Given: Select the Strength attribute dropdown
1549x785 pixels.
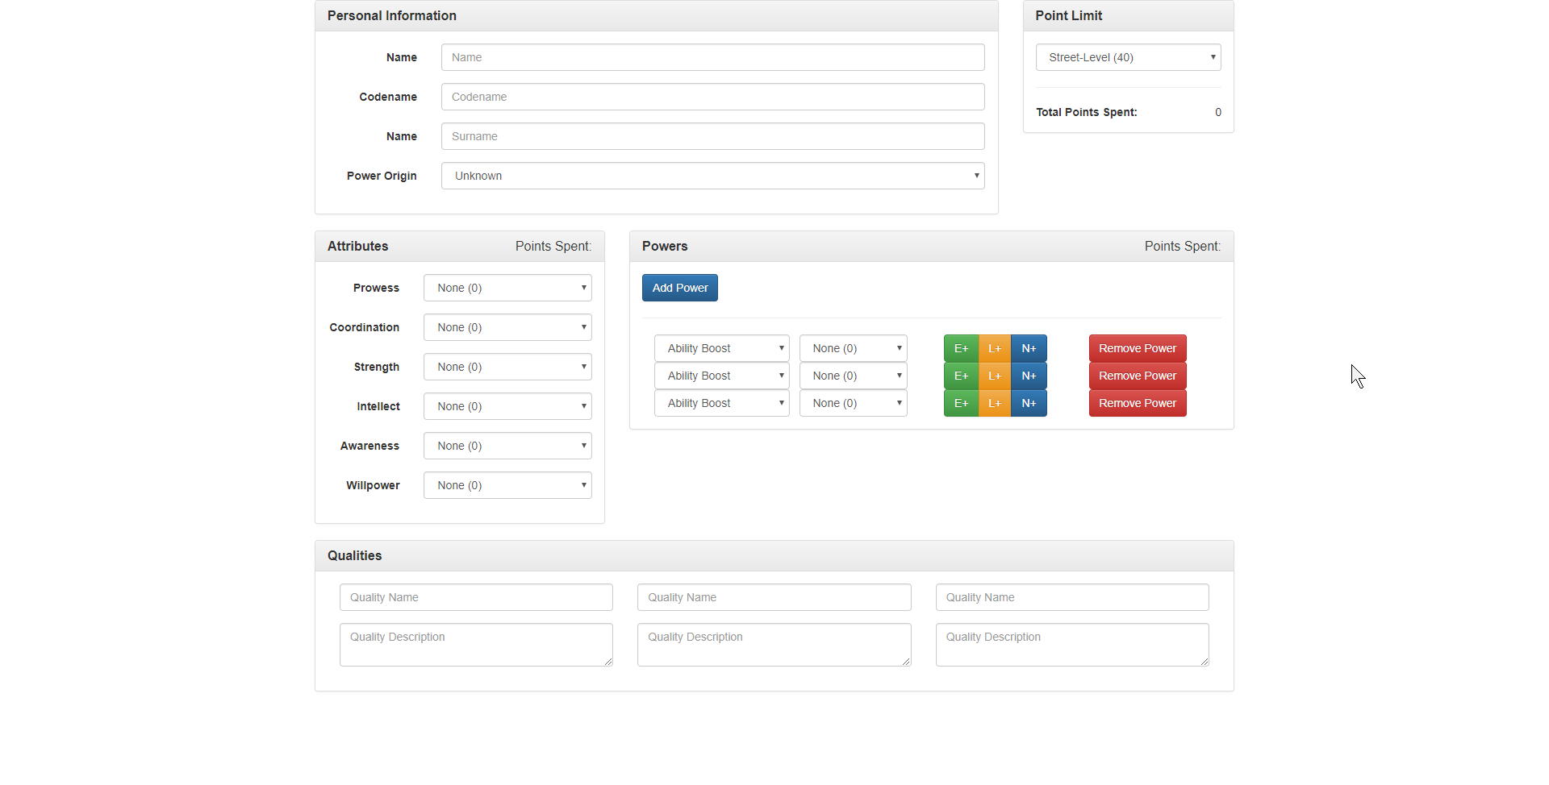Looking at the screenshot, I should [x=507, y=367].
